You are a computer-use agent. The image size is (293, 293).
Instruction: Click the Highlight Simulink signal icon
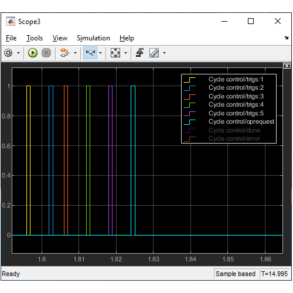click(x=65, y=53)
